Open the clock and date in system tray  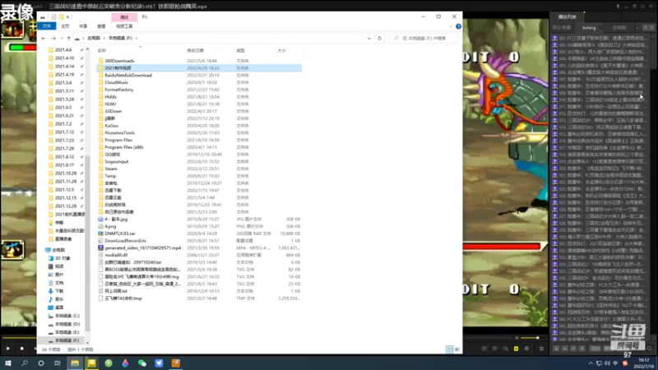[644, 363]
